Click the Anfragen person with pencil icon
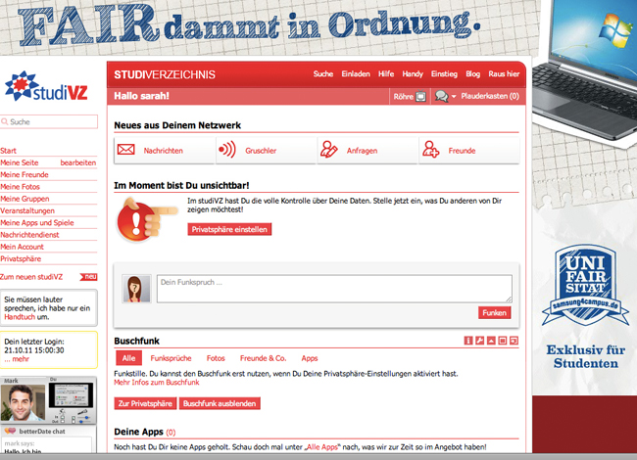The width and height of the screenshot is (637, 460). click(328, 150)
